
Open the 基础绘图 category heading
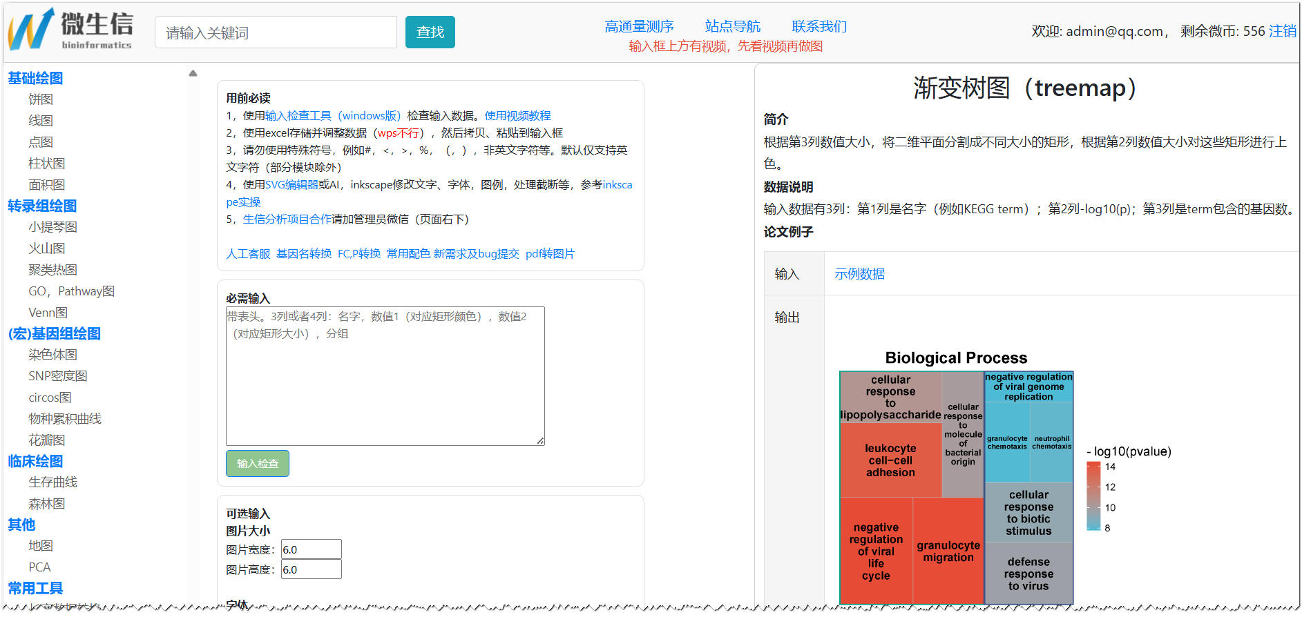point(35,78)
